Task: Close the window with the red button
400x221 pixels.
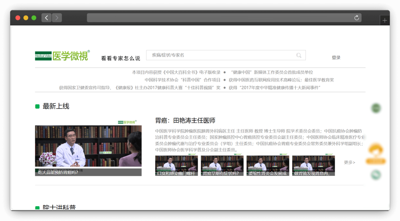Action: pyautogui.click(x=18, y=18)
